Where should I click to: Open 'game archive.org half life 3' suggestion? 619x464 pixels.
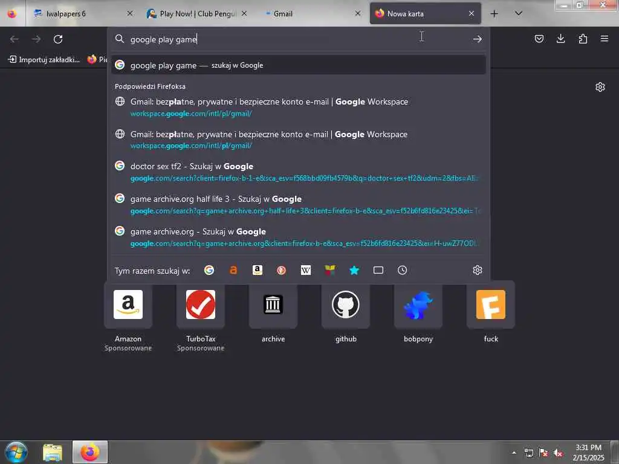pos(299,204)
